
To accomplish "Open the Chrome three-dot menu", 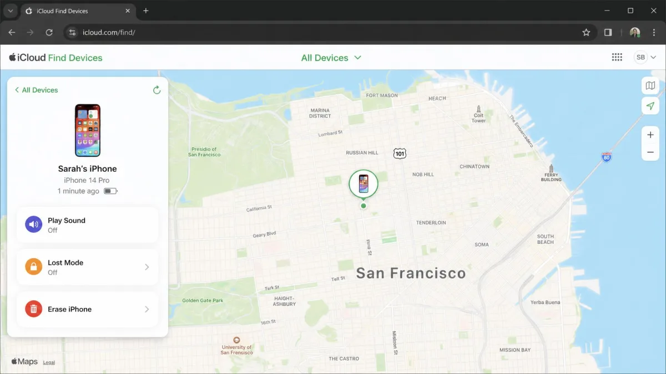I will (x=654, y=32).
